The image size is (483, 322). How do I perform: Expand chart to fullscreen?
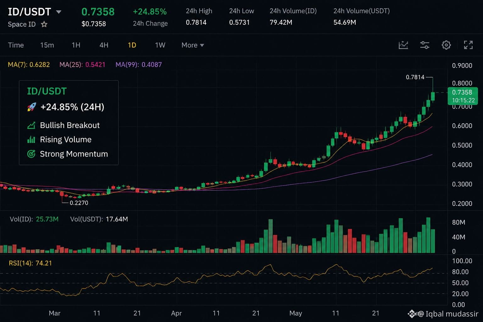click(x=468, y=45)
